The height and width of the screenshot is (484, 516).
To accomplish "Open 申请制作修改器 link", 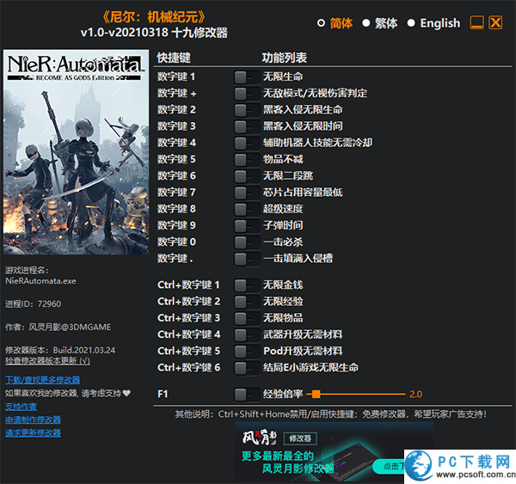I will click(x=33, y=420).
